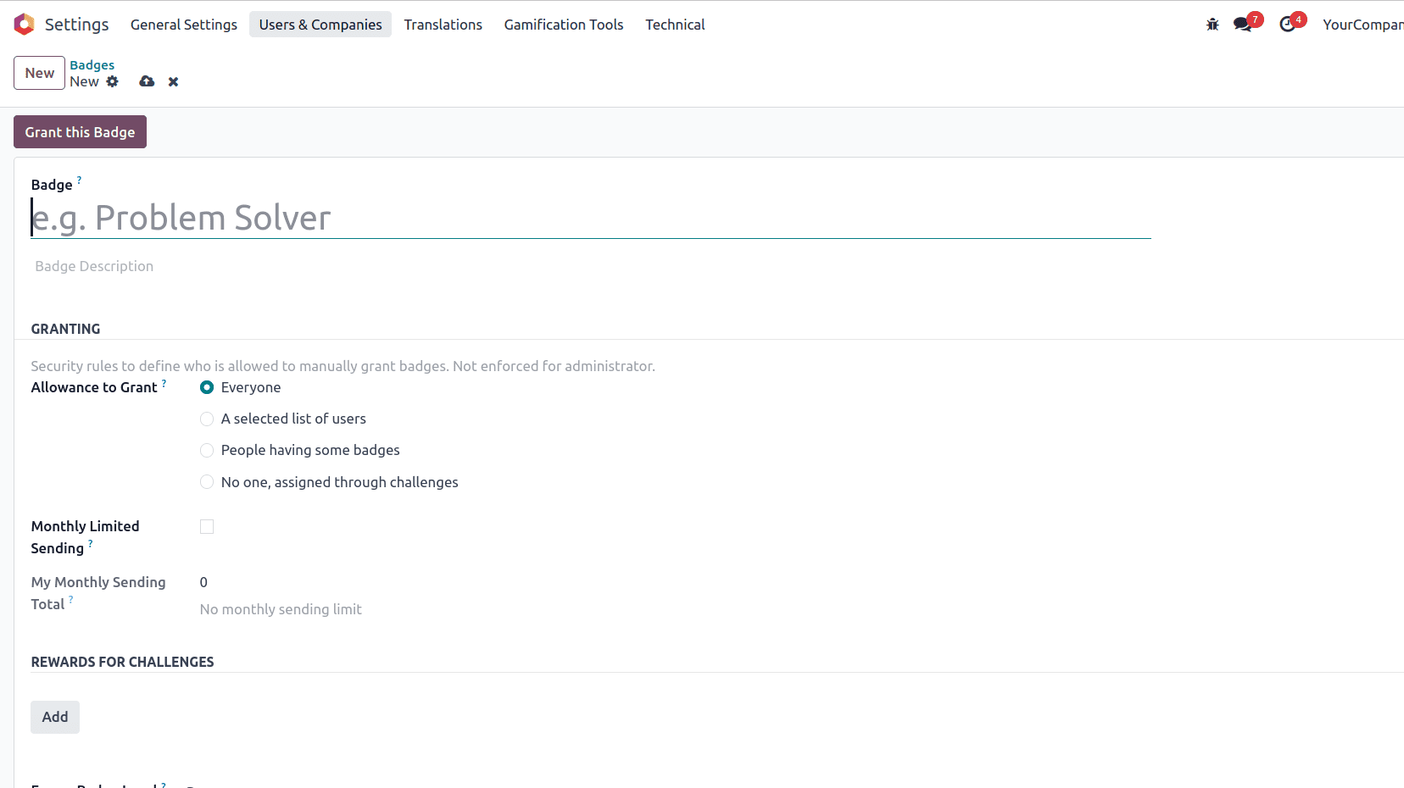This screenshot has height=788, width=1404.
Task: Switch to the Translations menu
Action: click(443, 25)
